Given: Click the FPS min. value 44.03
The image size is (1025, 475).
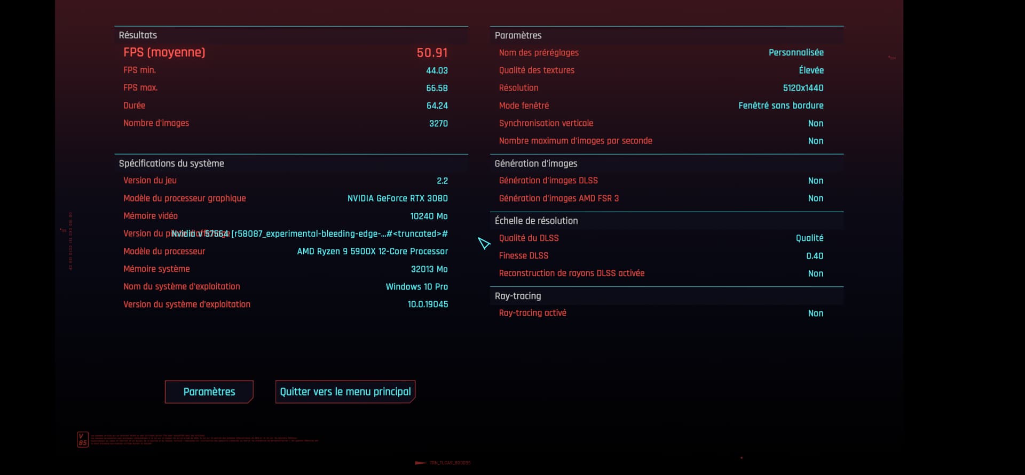Looking at the screenshot, I should [436, 70].
